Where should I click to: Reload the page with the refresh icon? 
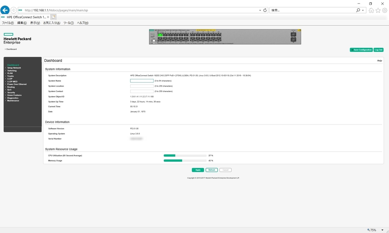[x=265, y=10]
